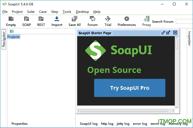Open the Suite menu
Image resolution: width=193 pixels, height=128 pixels.
(31, 12)
